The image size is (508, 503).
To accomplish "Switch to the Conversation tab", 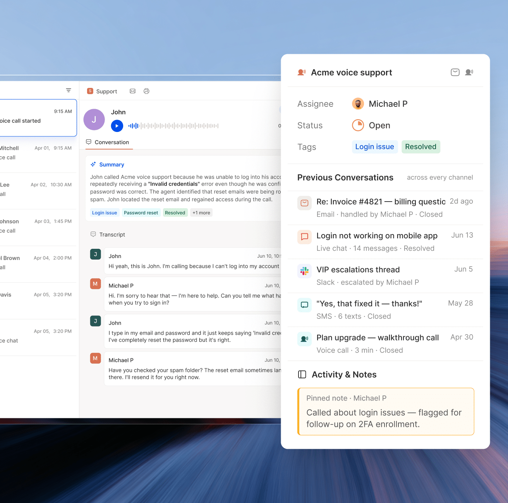I will pos(109,142).
